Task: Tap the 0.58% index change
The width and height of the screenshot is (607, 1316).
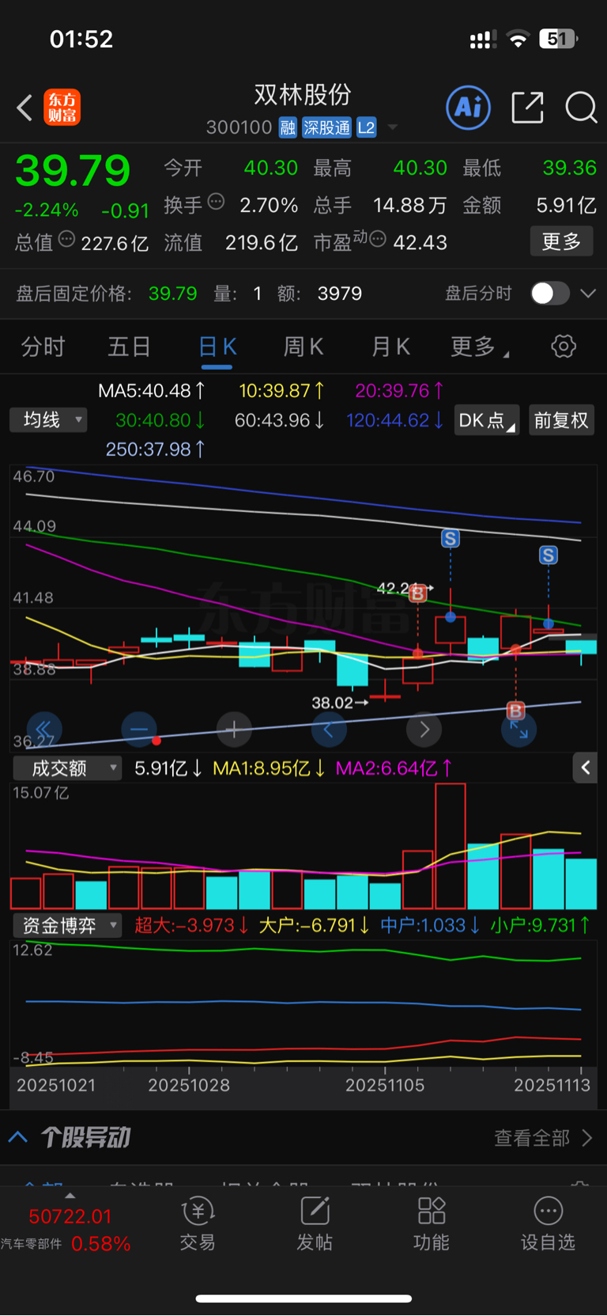Action: (x=100, y=1244)
